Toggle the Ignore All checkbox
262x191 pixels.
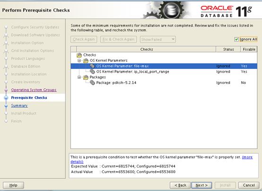236,39
